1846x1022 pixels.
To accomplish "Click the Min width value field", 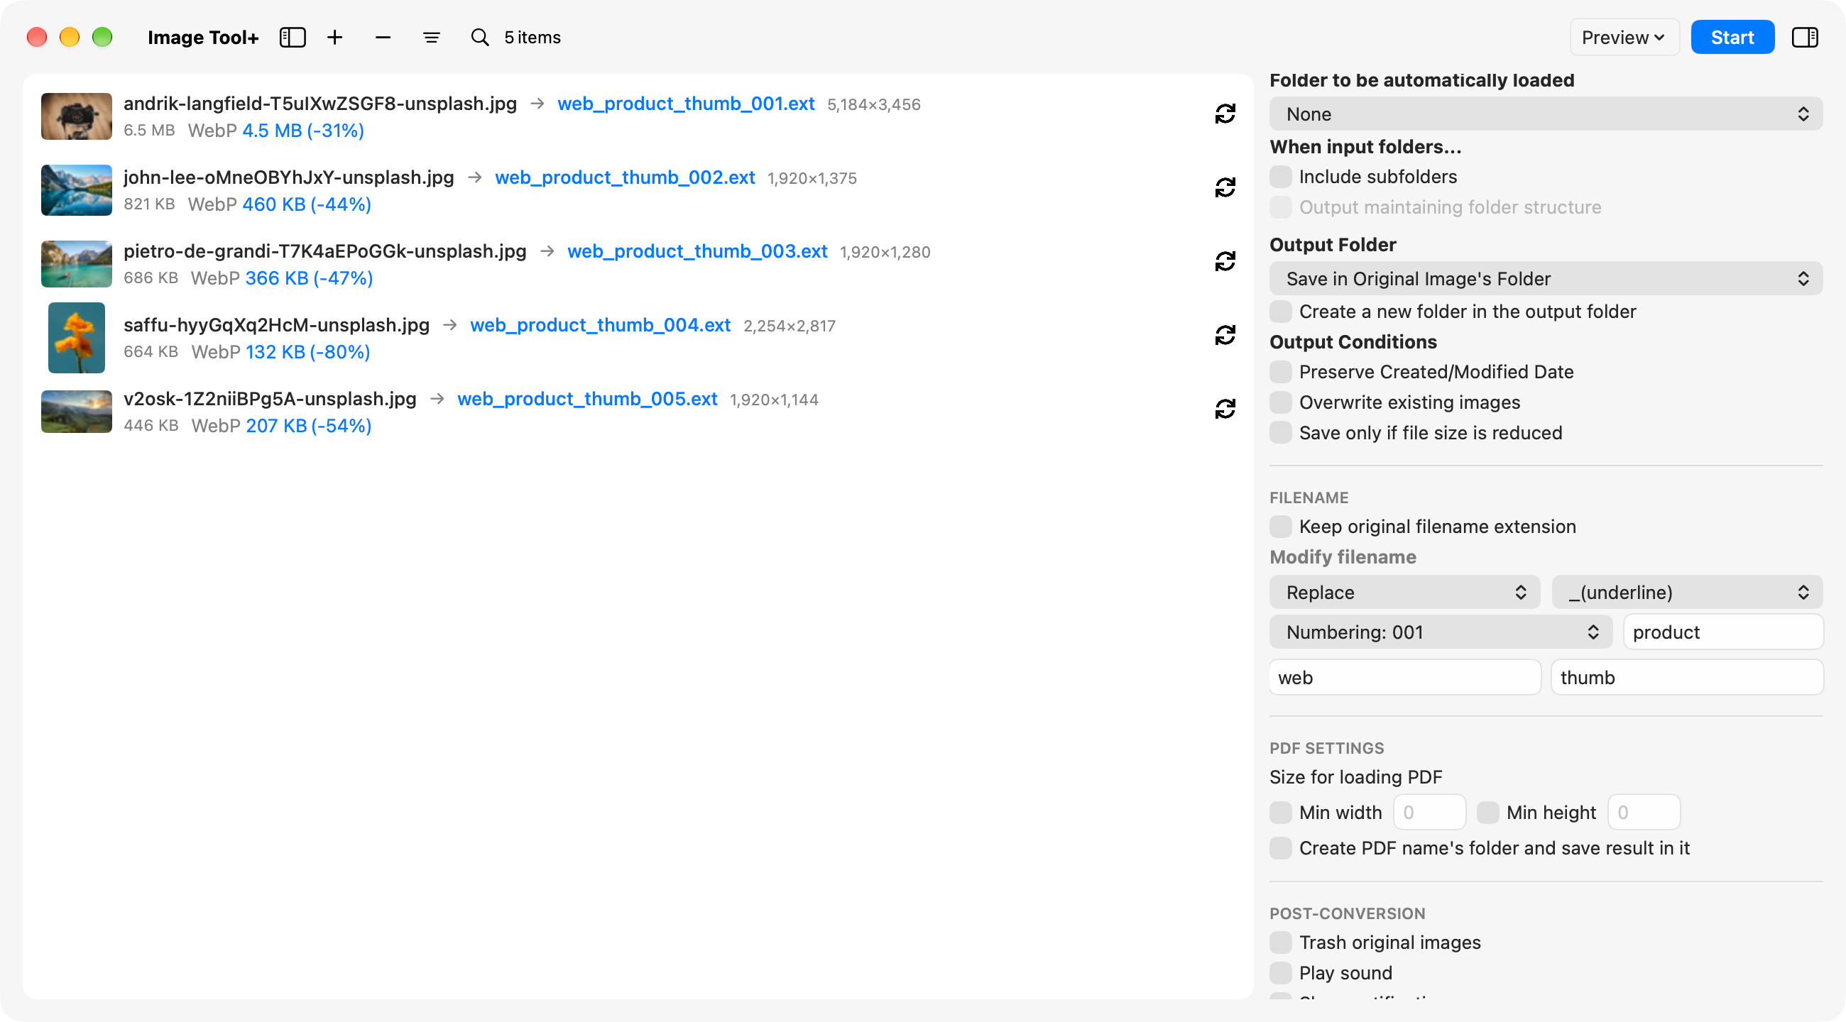I will click(1429, 812).
